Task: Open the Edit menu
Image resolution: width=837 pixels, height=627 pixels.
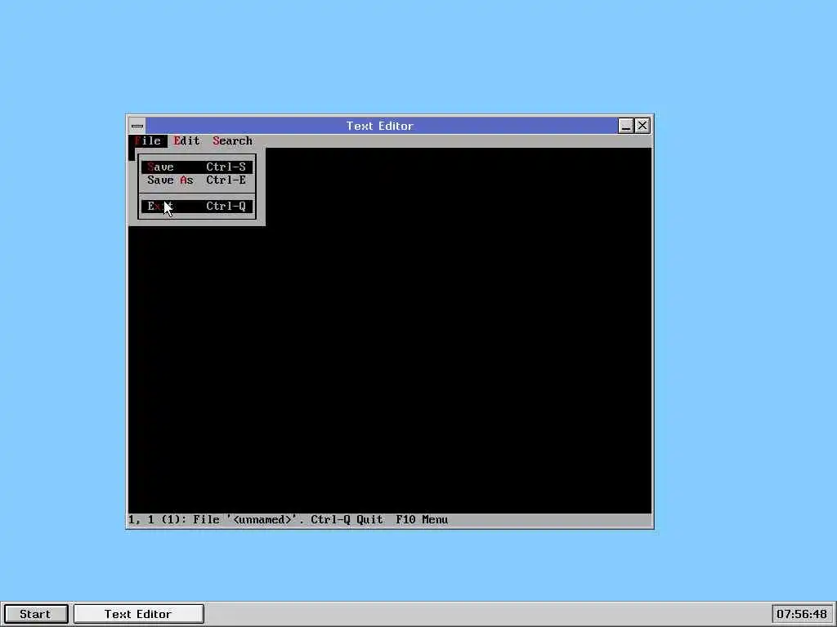Action: coord(187,140)
